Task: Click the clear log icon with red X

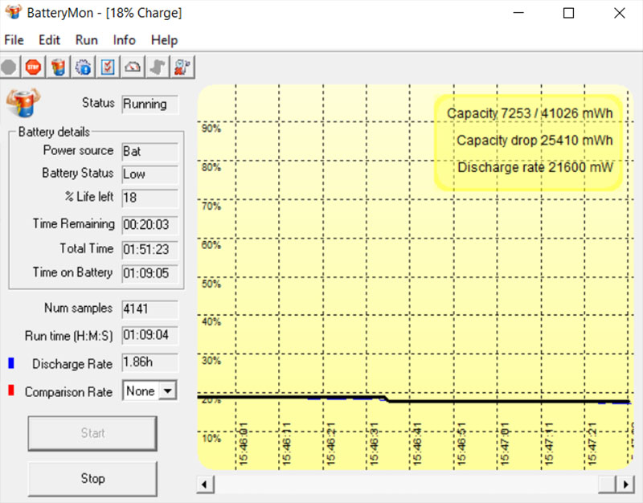Action: tap(182, 67)
